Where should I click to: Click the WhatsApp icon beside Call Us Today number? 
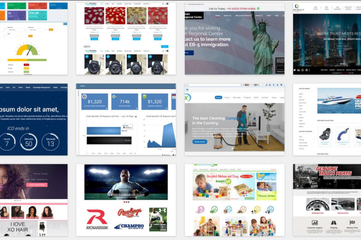pos(258,9)
